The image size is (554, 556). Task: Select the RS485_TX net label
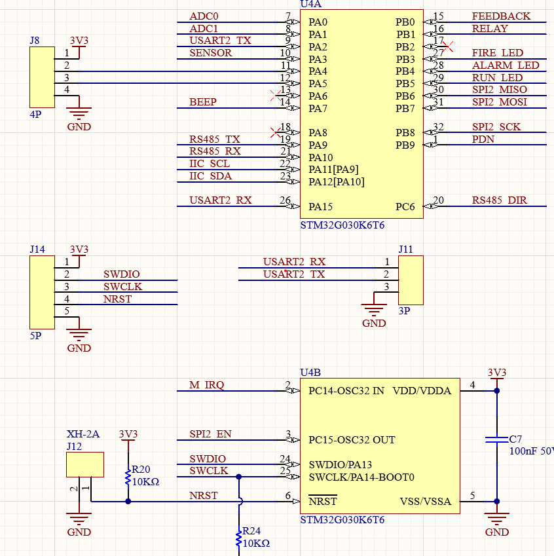coord(215,139)
